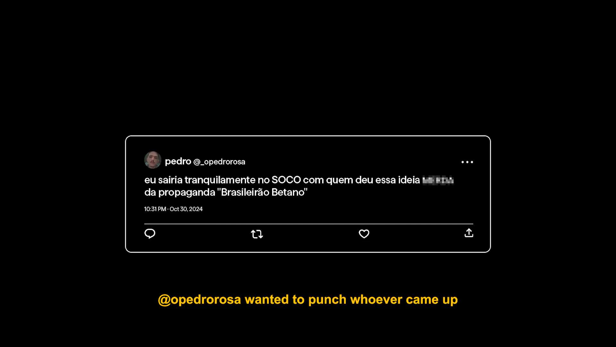The width and height of the screenshot is (616, 347).
Task: Retweet the post using the repost arrows
Action: (257, 234)
